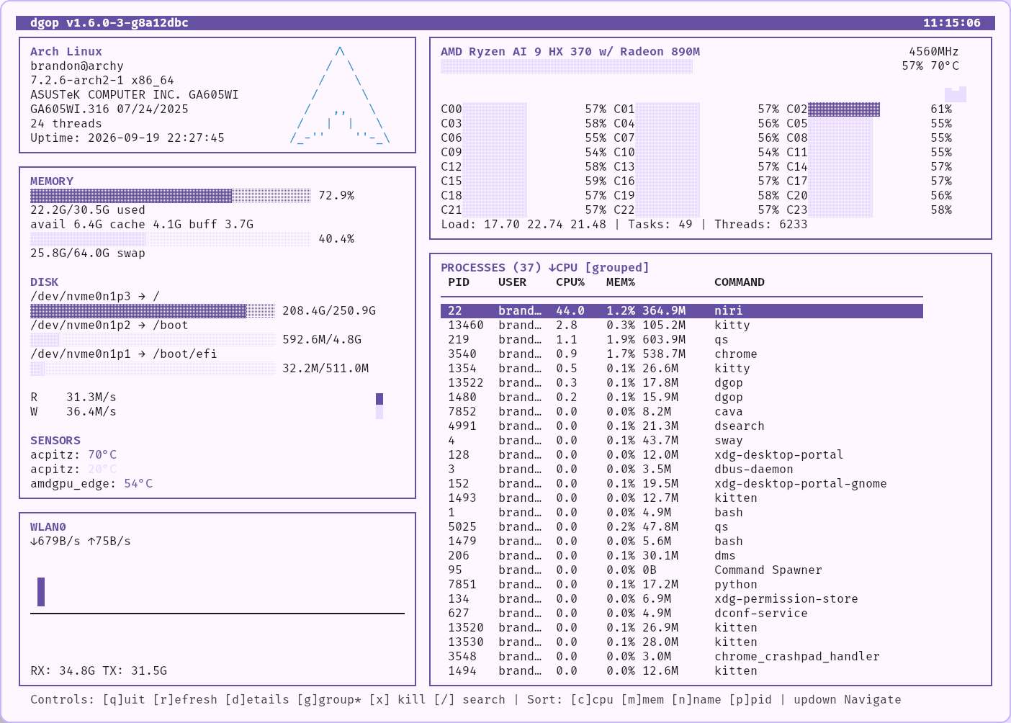Click the C02 core usage bar
This screenshot has width=1011, height=723.
(844, 109)
